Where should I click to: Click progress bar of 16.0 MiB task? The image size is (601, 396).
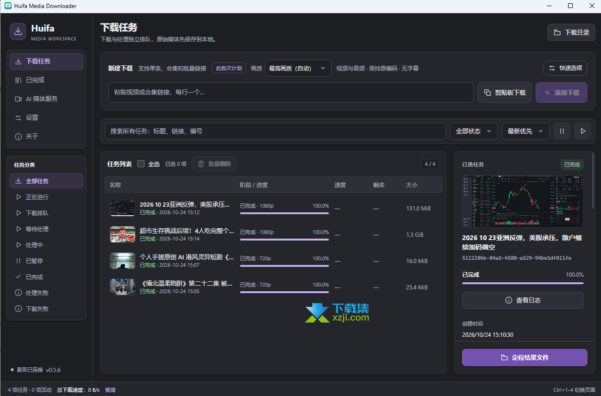pos(284,266)
